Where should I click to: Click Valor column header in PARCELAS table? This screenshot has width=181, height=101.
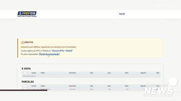coord(92,86)
